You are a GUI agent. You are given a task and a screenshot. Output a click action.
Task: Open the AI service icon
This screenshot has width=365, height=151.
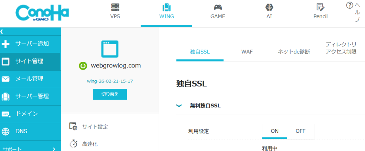click(x=269, y=7)
